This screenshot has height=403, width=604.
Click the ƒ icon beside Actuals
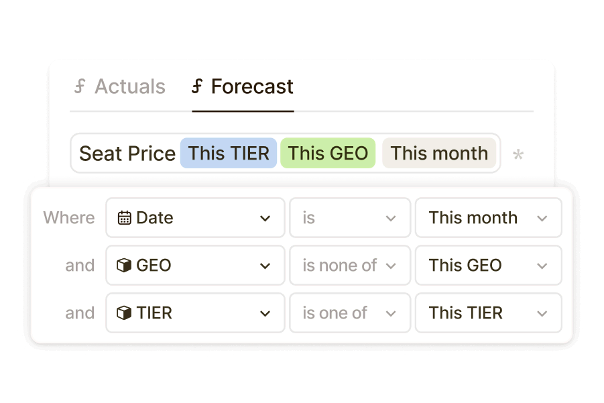[x=80, y=86]
